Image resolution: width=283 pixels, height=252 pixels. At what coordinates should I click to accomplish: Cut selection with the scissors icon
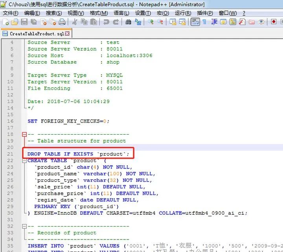click(75, 22)
